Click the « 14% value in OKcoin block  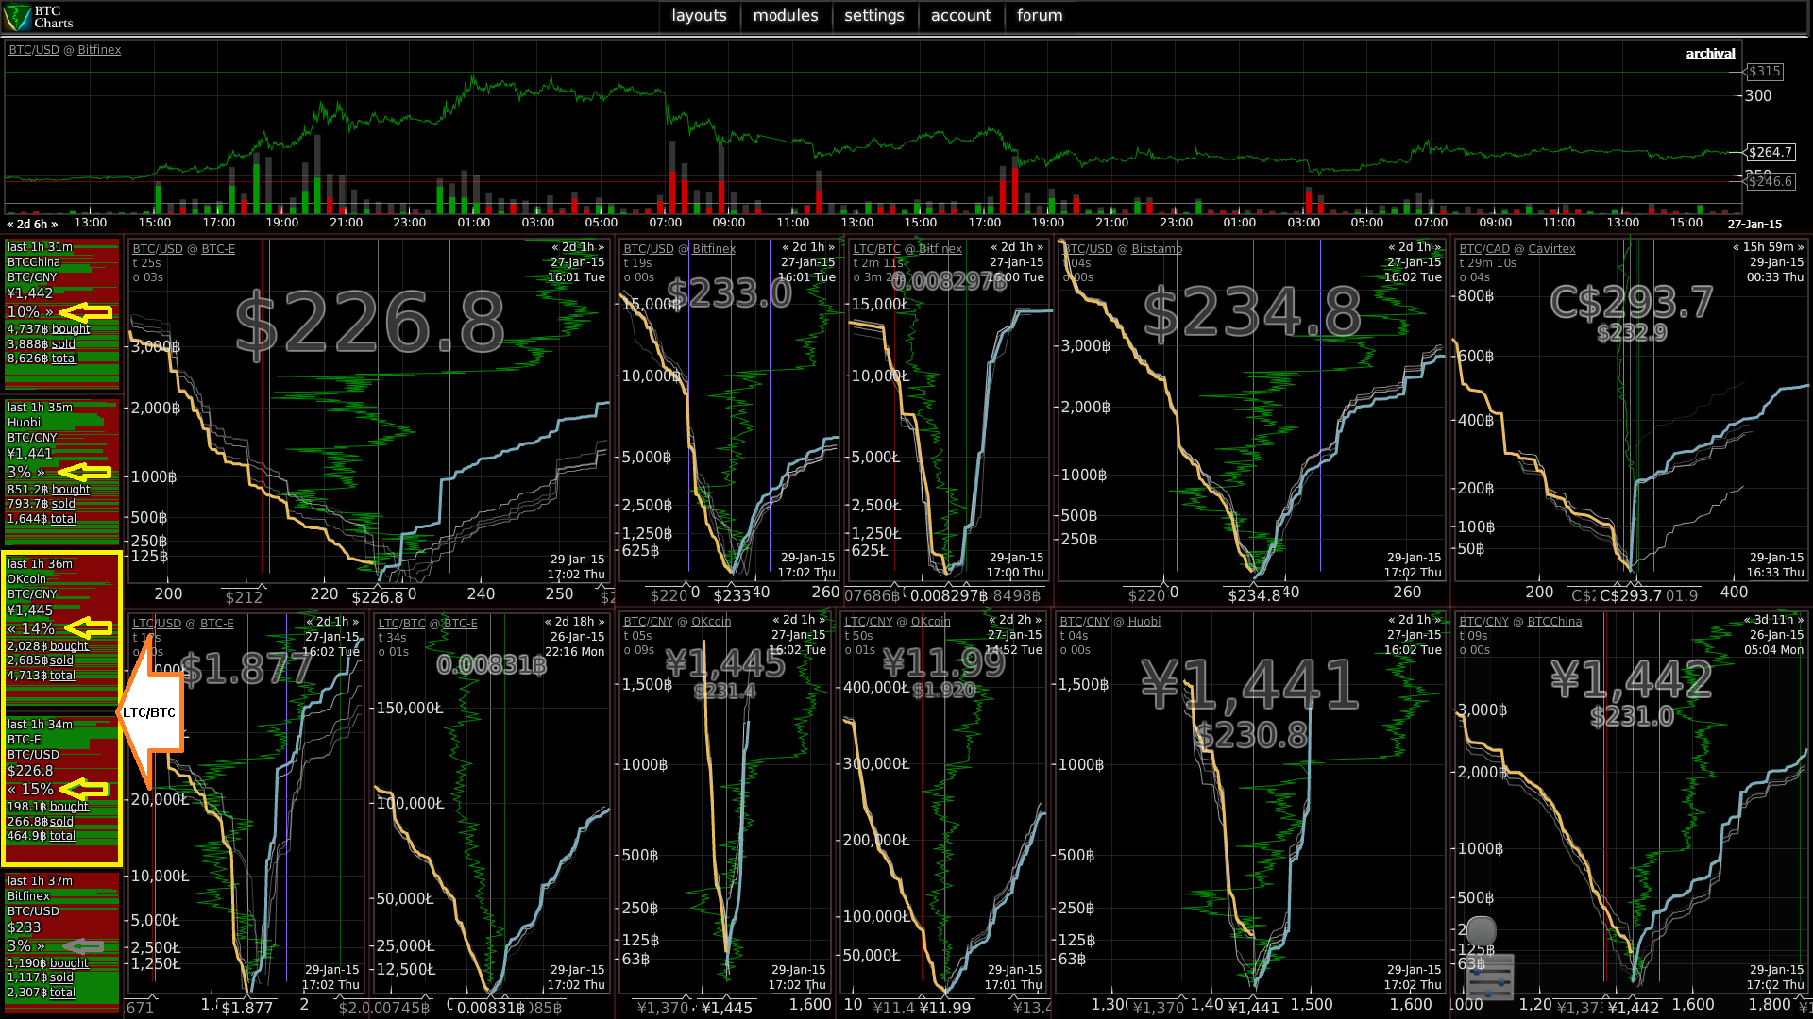coord(30,629)
